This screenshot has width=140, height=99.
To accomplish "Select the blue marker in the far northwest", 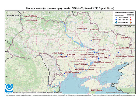I will 37,18.
